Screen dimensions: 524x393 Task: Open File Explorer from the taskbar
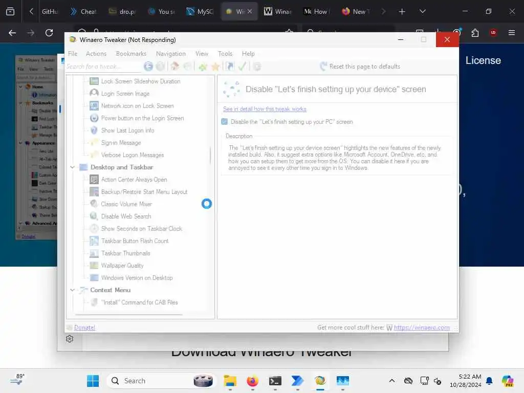(x=230, y=381)
